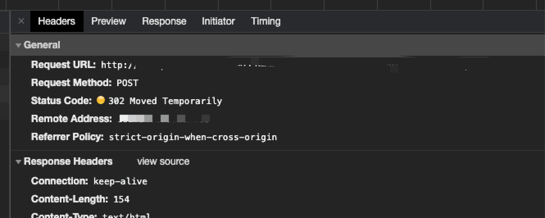Click the 302 Moved Temporarily status text
The image size is (545, 218).
pyautogui.click(x=165, y=101)
